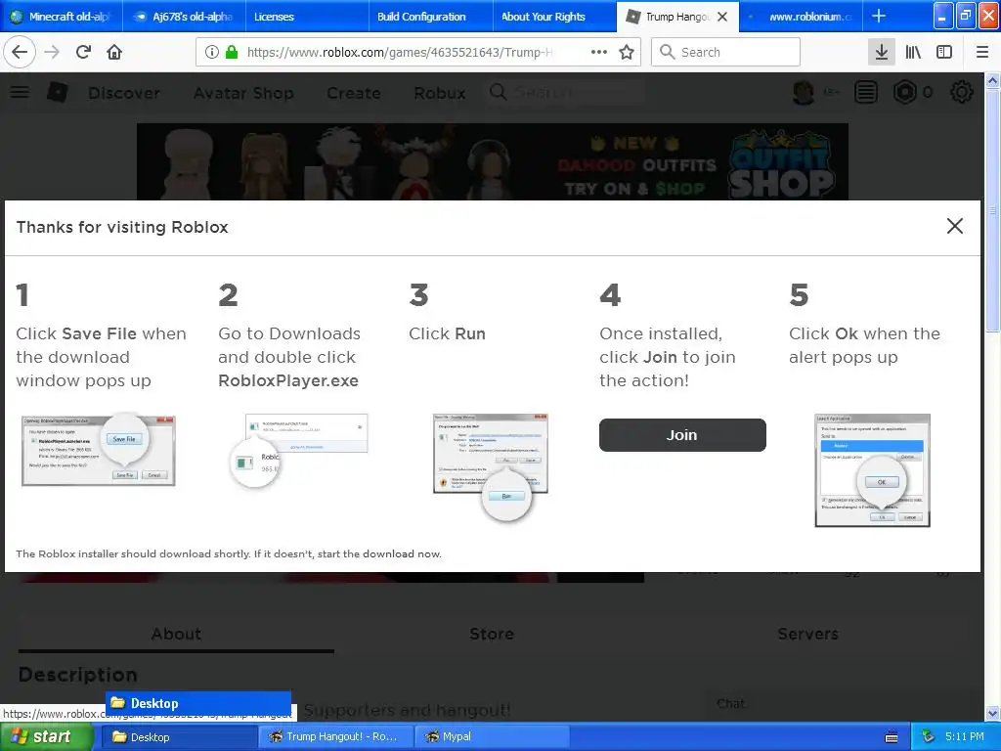
Task: Click the Roblox logo icon
Action: point(58,93)
